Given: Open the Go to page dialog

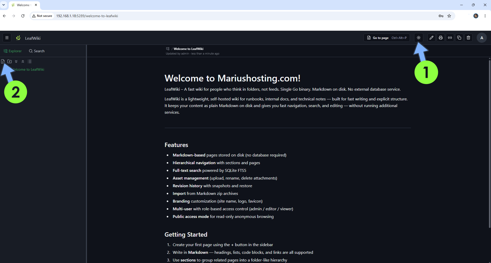Looking at the screenshot, I should click(387, 38).
